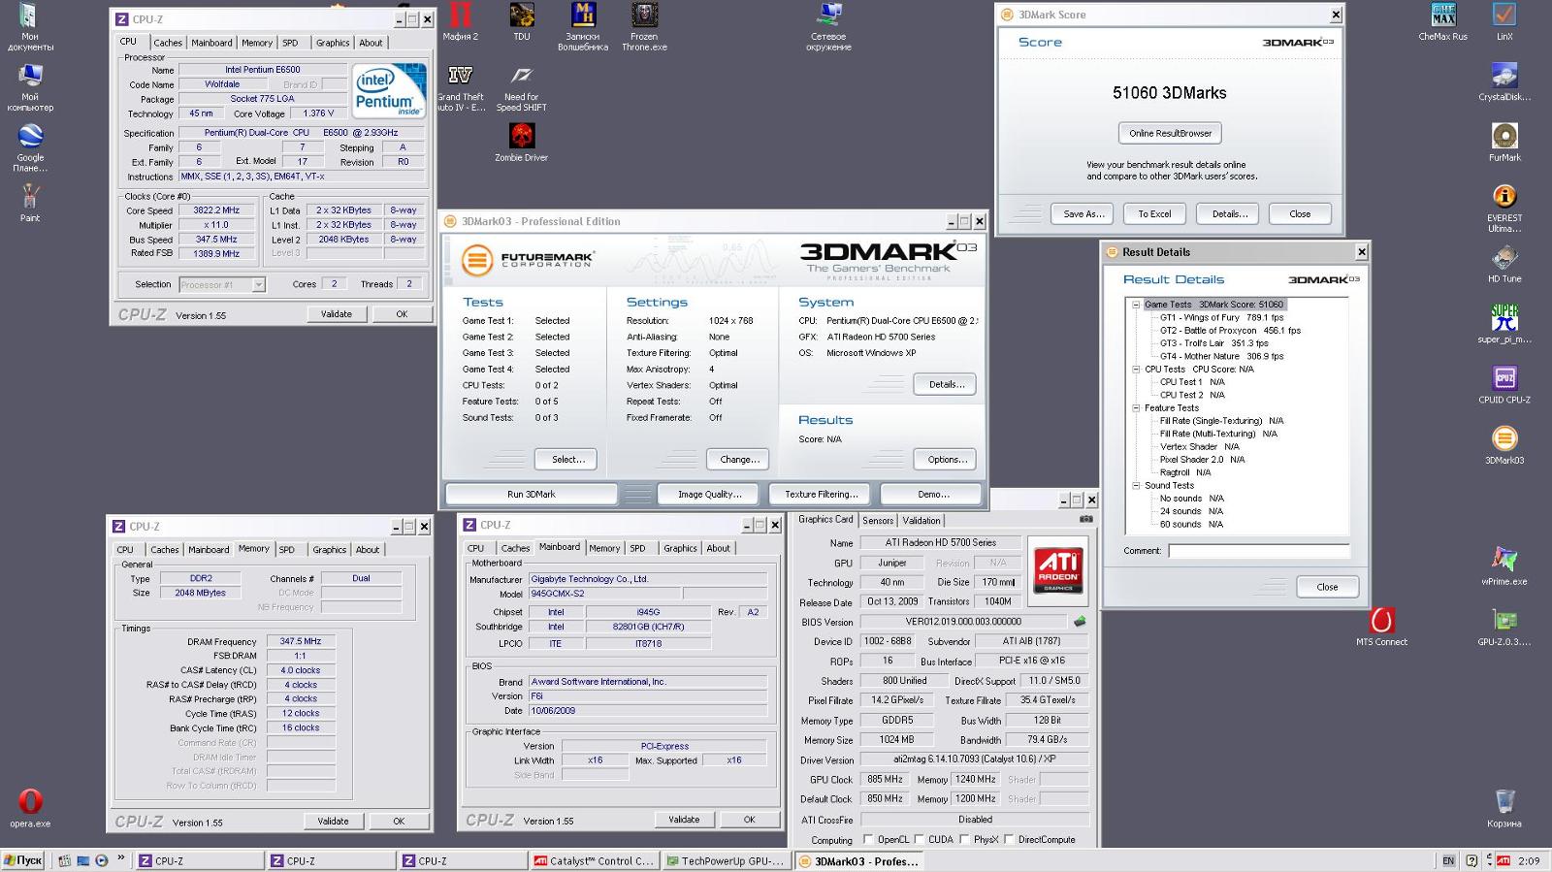Click Demo button in 3DMark03
The width and height of the screenshot is (1552, 872).
pos(933,494)
